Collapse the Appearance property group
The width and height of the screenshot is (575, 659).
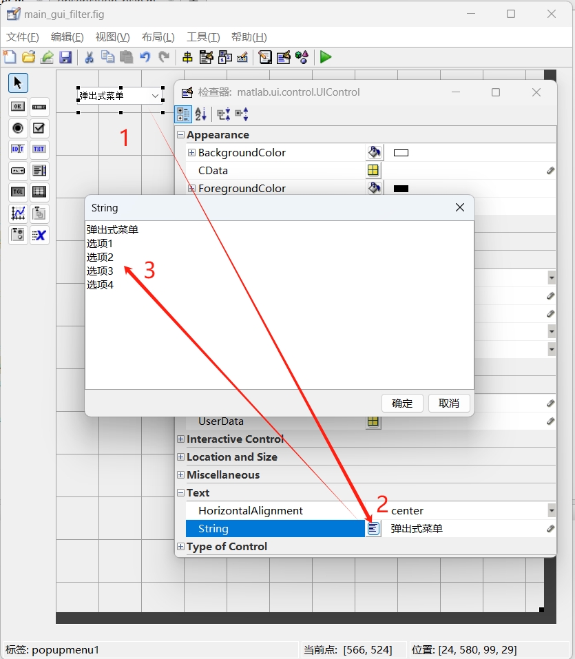[180, 135]
